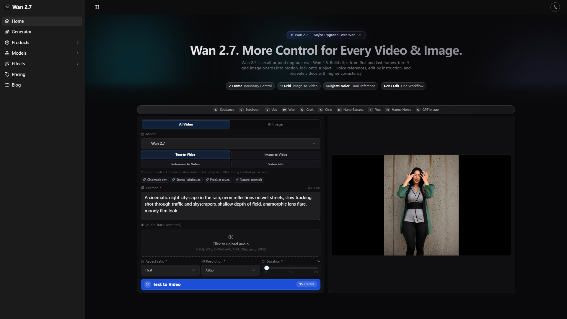
Task: Click the Models cubes icon
Action: 7,53
